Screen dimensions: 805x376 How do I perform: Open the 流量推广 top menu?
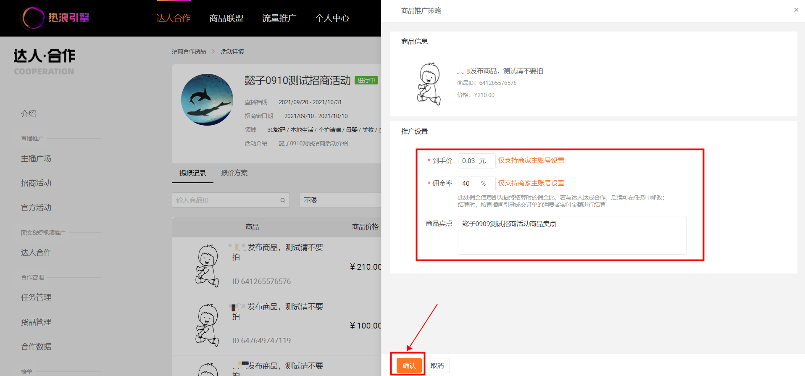point(279,18)
